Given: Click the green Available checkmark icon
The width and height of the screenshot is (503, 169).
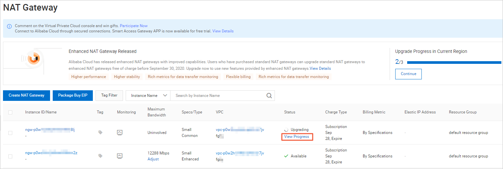Looking at the screenshot, I should pos(286,156).
